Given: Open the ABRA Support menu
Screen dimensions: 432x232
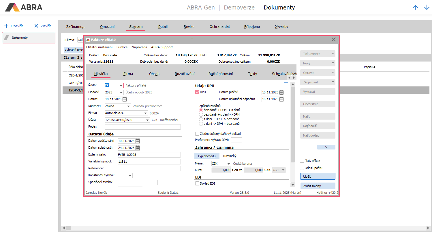Looking at the screenshot, I should tap(162, 47).
